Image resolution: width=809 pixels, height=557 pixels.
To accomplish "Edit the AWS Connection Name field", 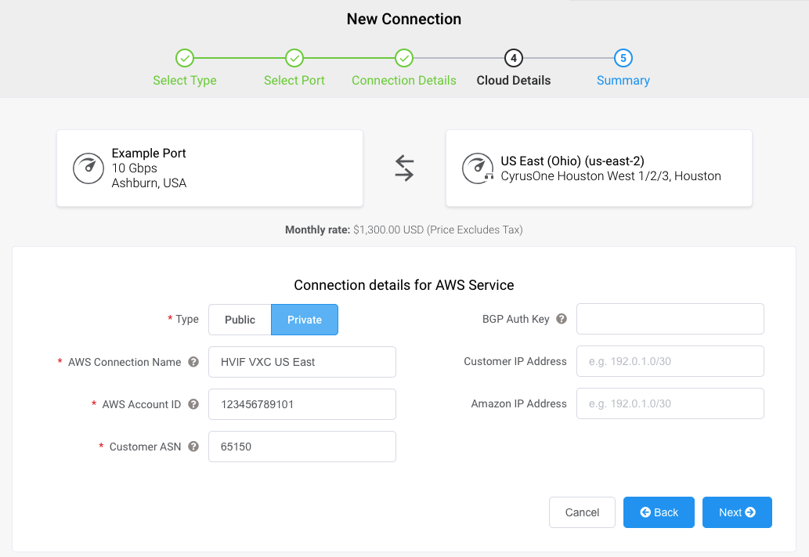I will (x=302, y=362).
